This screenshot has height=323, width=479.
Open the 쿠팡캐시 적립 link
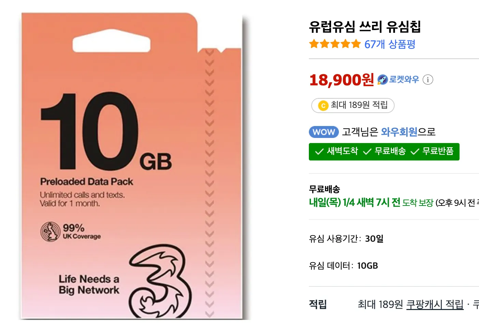coord(435,304)
